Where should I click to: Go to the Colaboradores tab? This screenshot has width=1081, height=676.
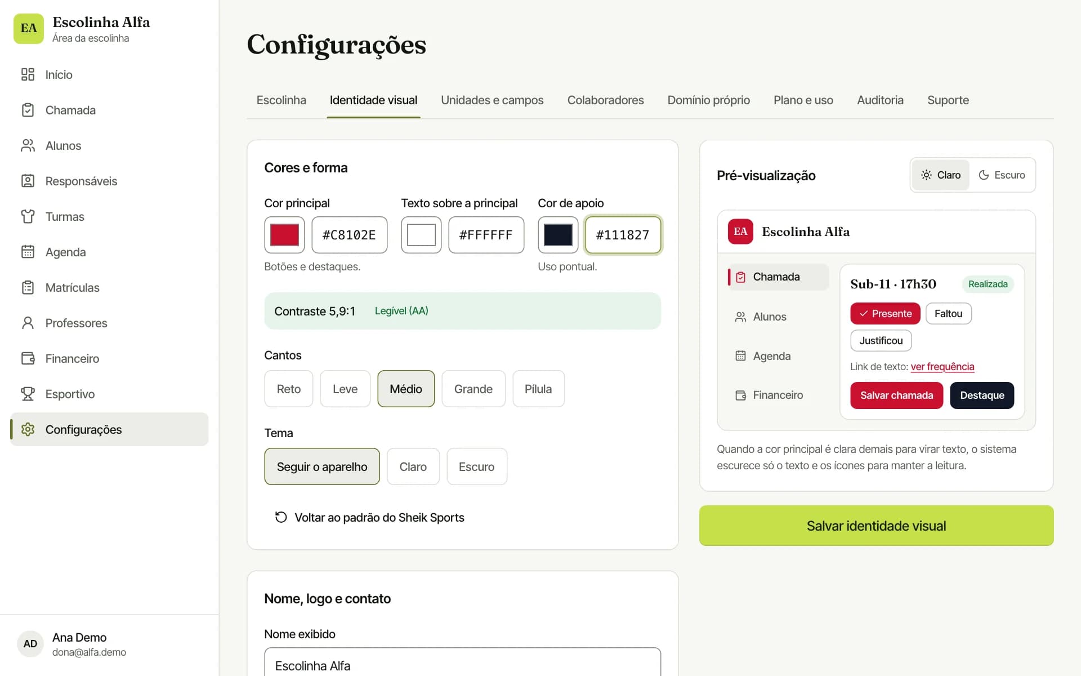[605, 100]
